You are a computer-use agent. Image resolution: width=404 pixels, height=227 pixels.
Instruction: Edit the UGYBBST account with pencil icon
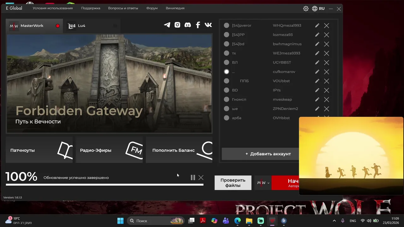pos(317,62)
